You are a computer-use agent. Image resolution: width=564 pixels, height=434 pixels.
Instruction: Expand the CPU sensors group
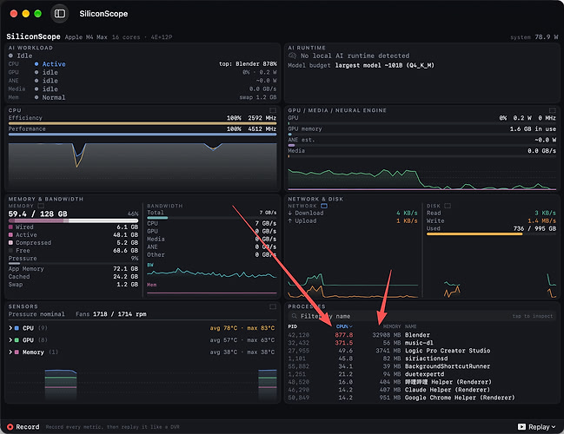(10, 328)
